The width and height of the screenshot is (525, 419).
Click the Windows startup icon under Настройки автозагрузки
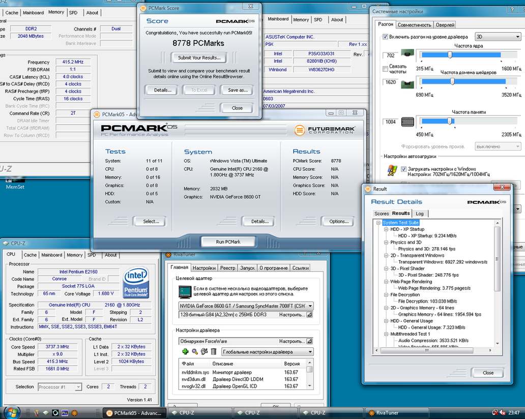(392, 170)
